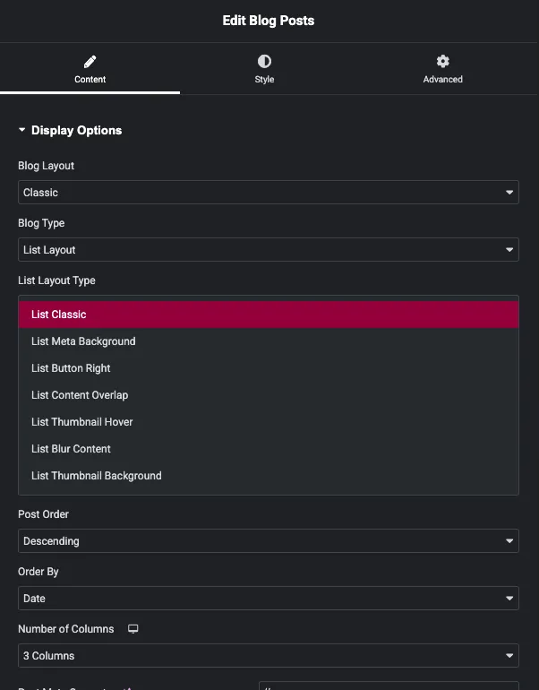This screenshot has width=539, height=690.
Task: Click the responsive desktop icon beside Number of Columns
Action: (133, 629)
